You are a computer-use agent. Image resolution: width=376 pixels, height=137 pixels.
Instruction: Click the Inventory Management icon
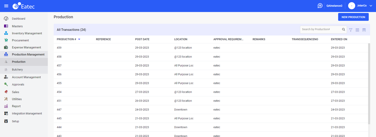6,33
